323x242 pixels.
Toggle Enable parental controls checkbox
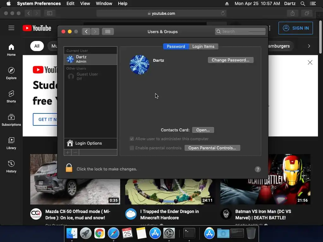coord(132,148)
